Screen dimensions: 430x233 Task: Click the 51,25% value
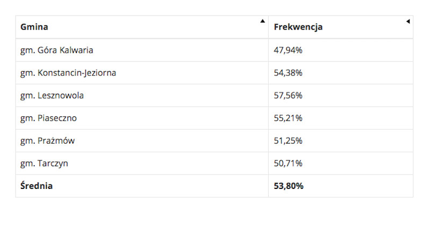(288, 141)
